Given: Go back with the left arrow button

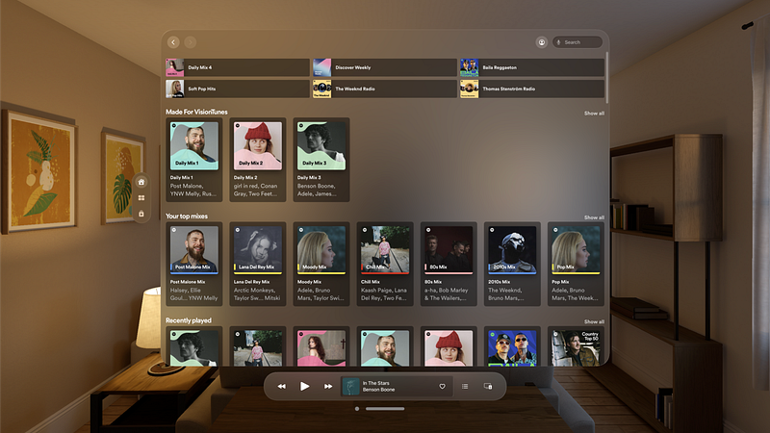Looking at the screenshot, I should (173, 42).
